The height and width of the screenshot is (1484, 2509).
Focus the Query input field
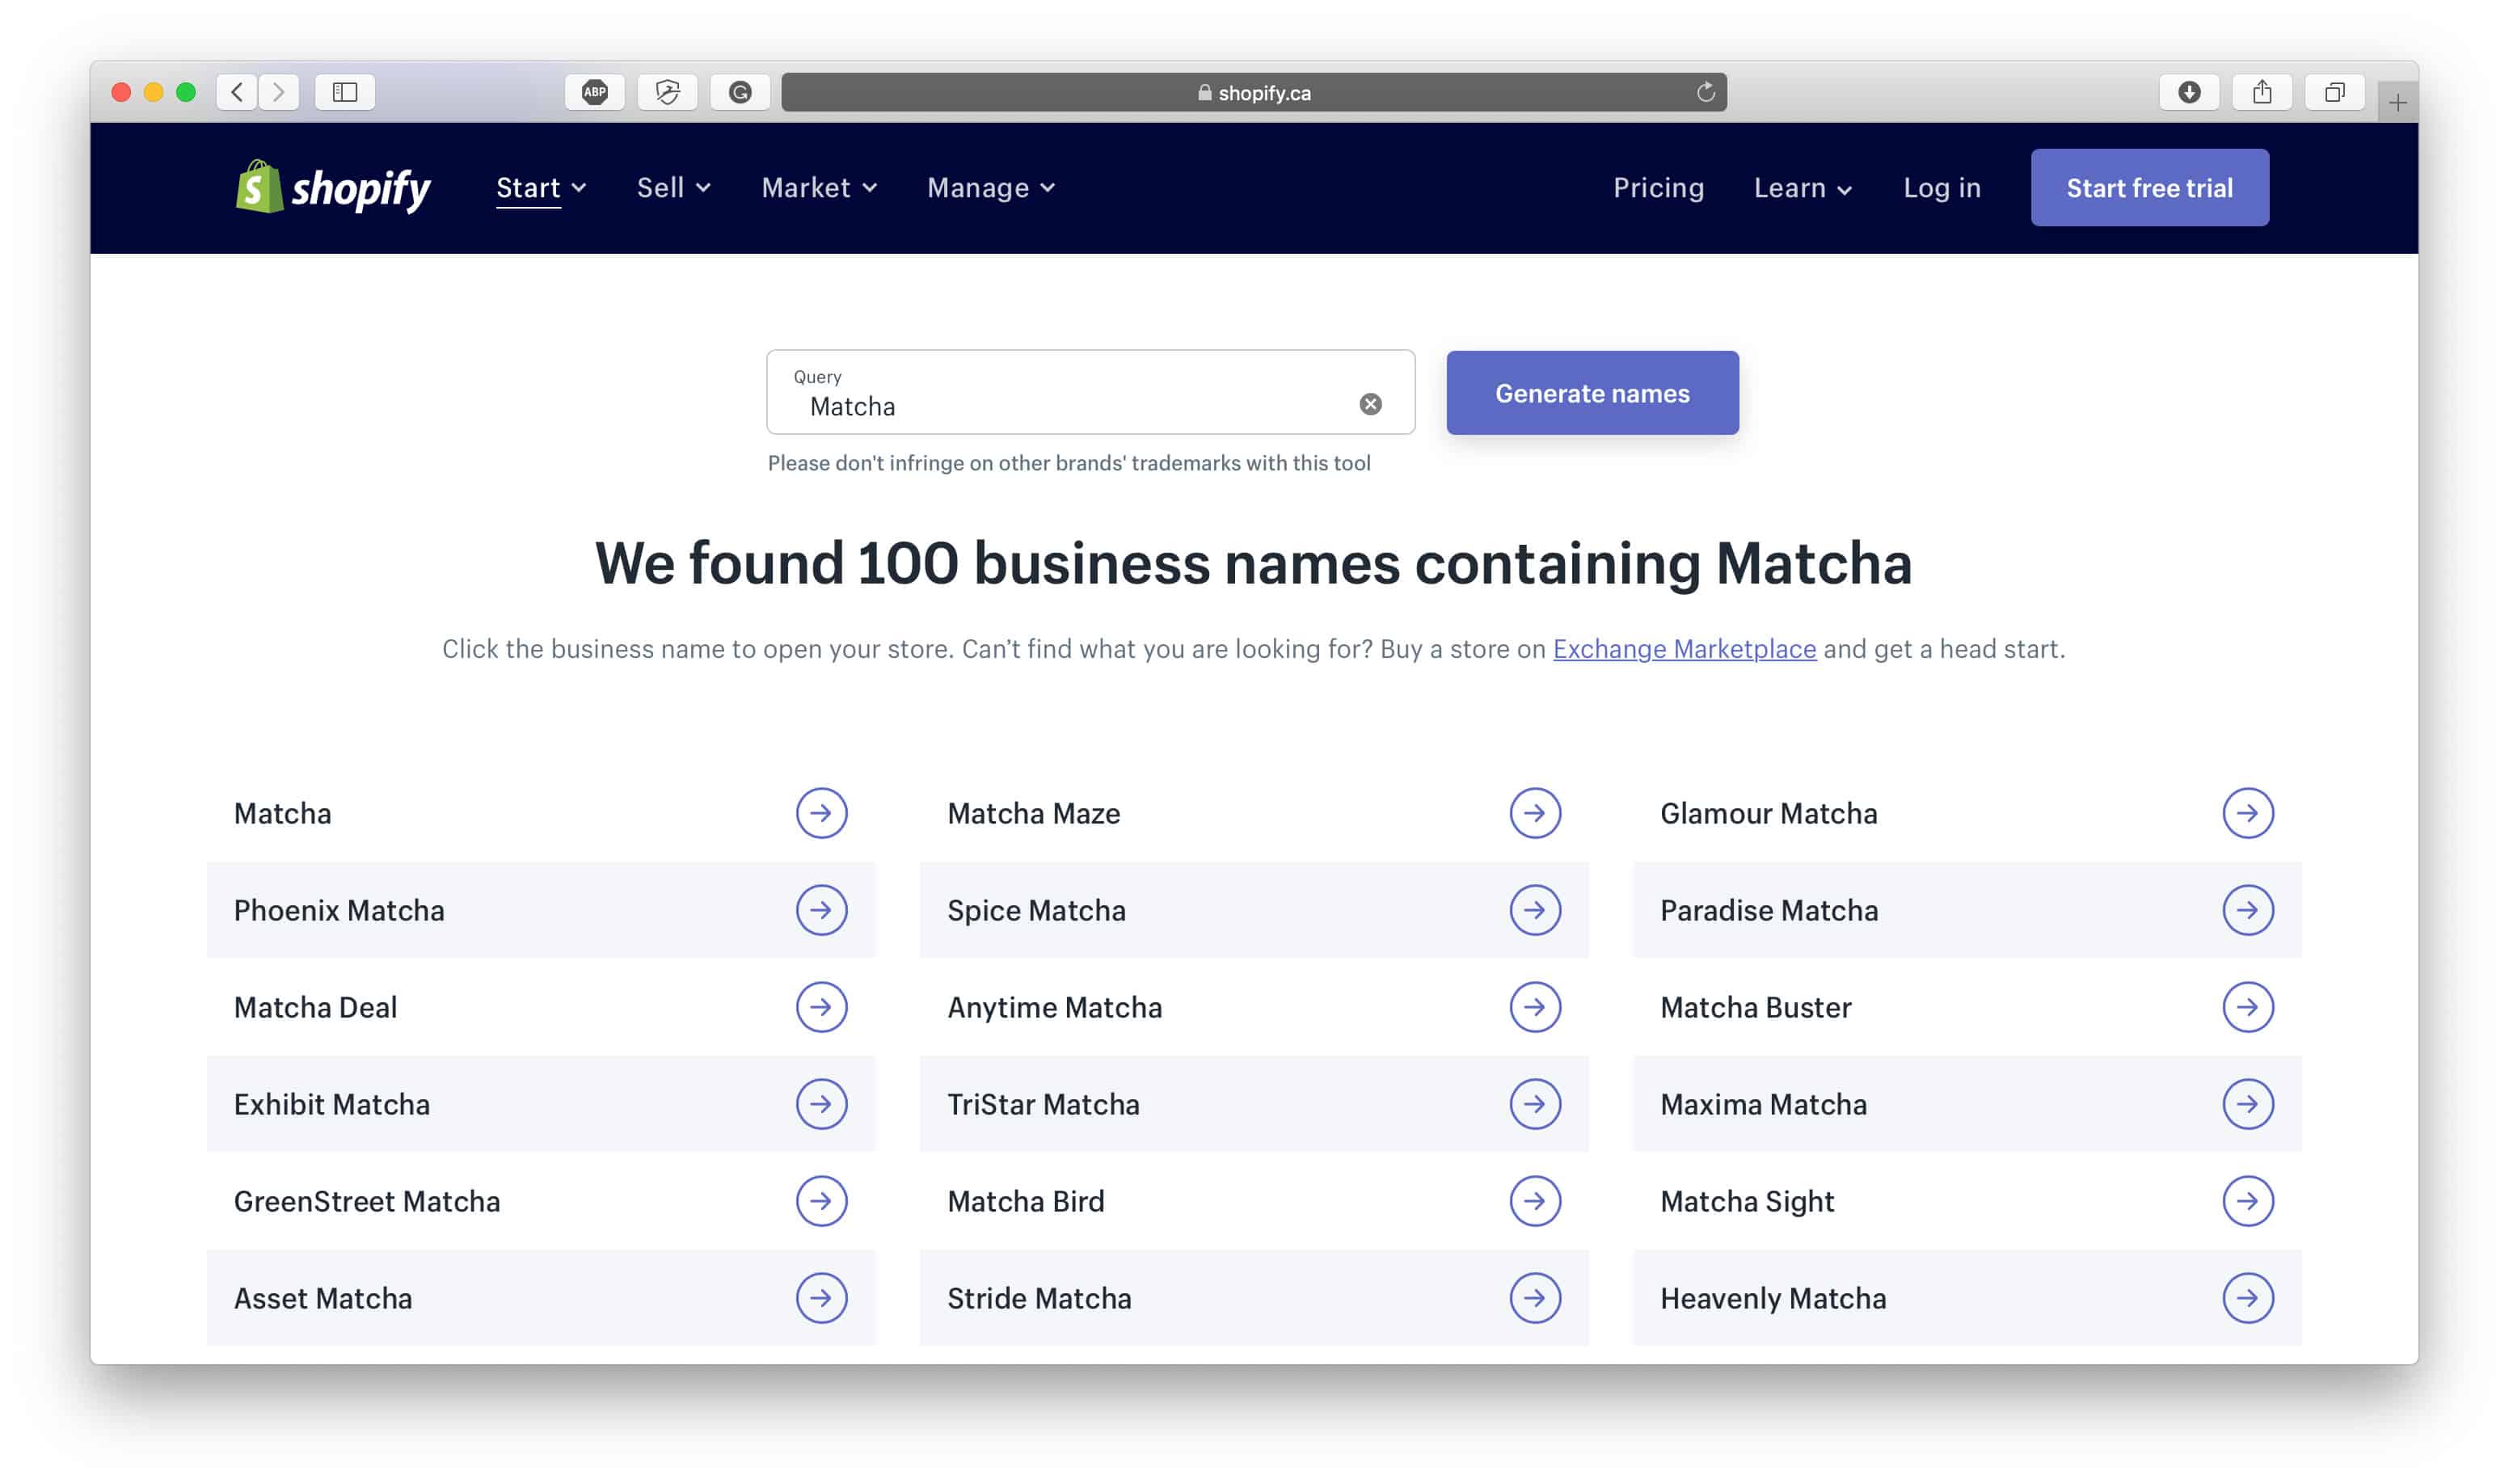(1090, 392)
